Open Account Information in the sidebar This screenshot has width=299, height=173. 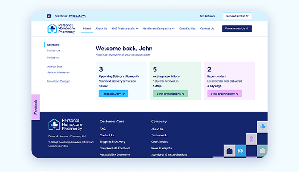coord(59,73)
